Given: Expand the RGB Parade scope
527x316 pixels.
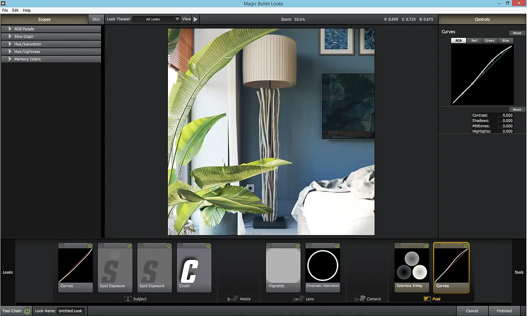Looking at the screenshot, I should pyautogui.click(x=51, y=29).
